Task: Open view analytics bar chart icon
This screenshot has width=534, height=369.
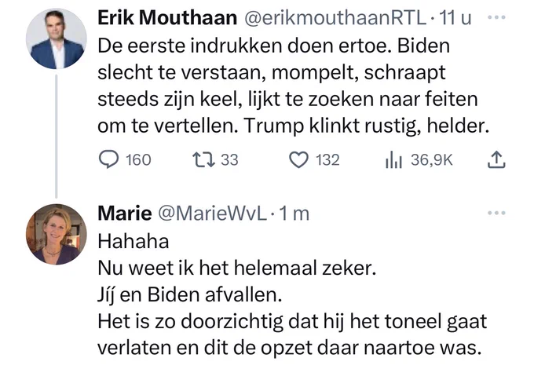Action: pyautogui.click(x=393, y=160)
